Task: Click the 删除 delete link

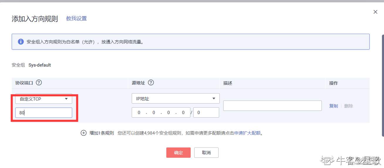Action: (x=349, y=106)
